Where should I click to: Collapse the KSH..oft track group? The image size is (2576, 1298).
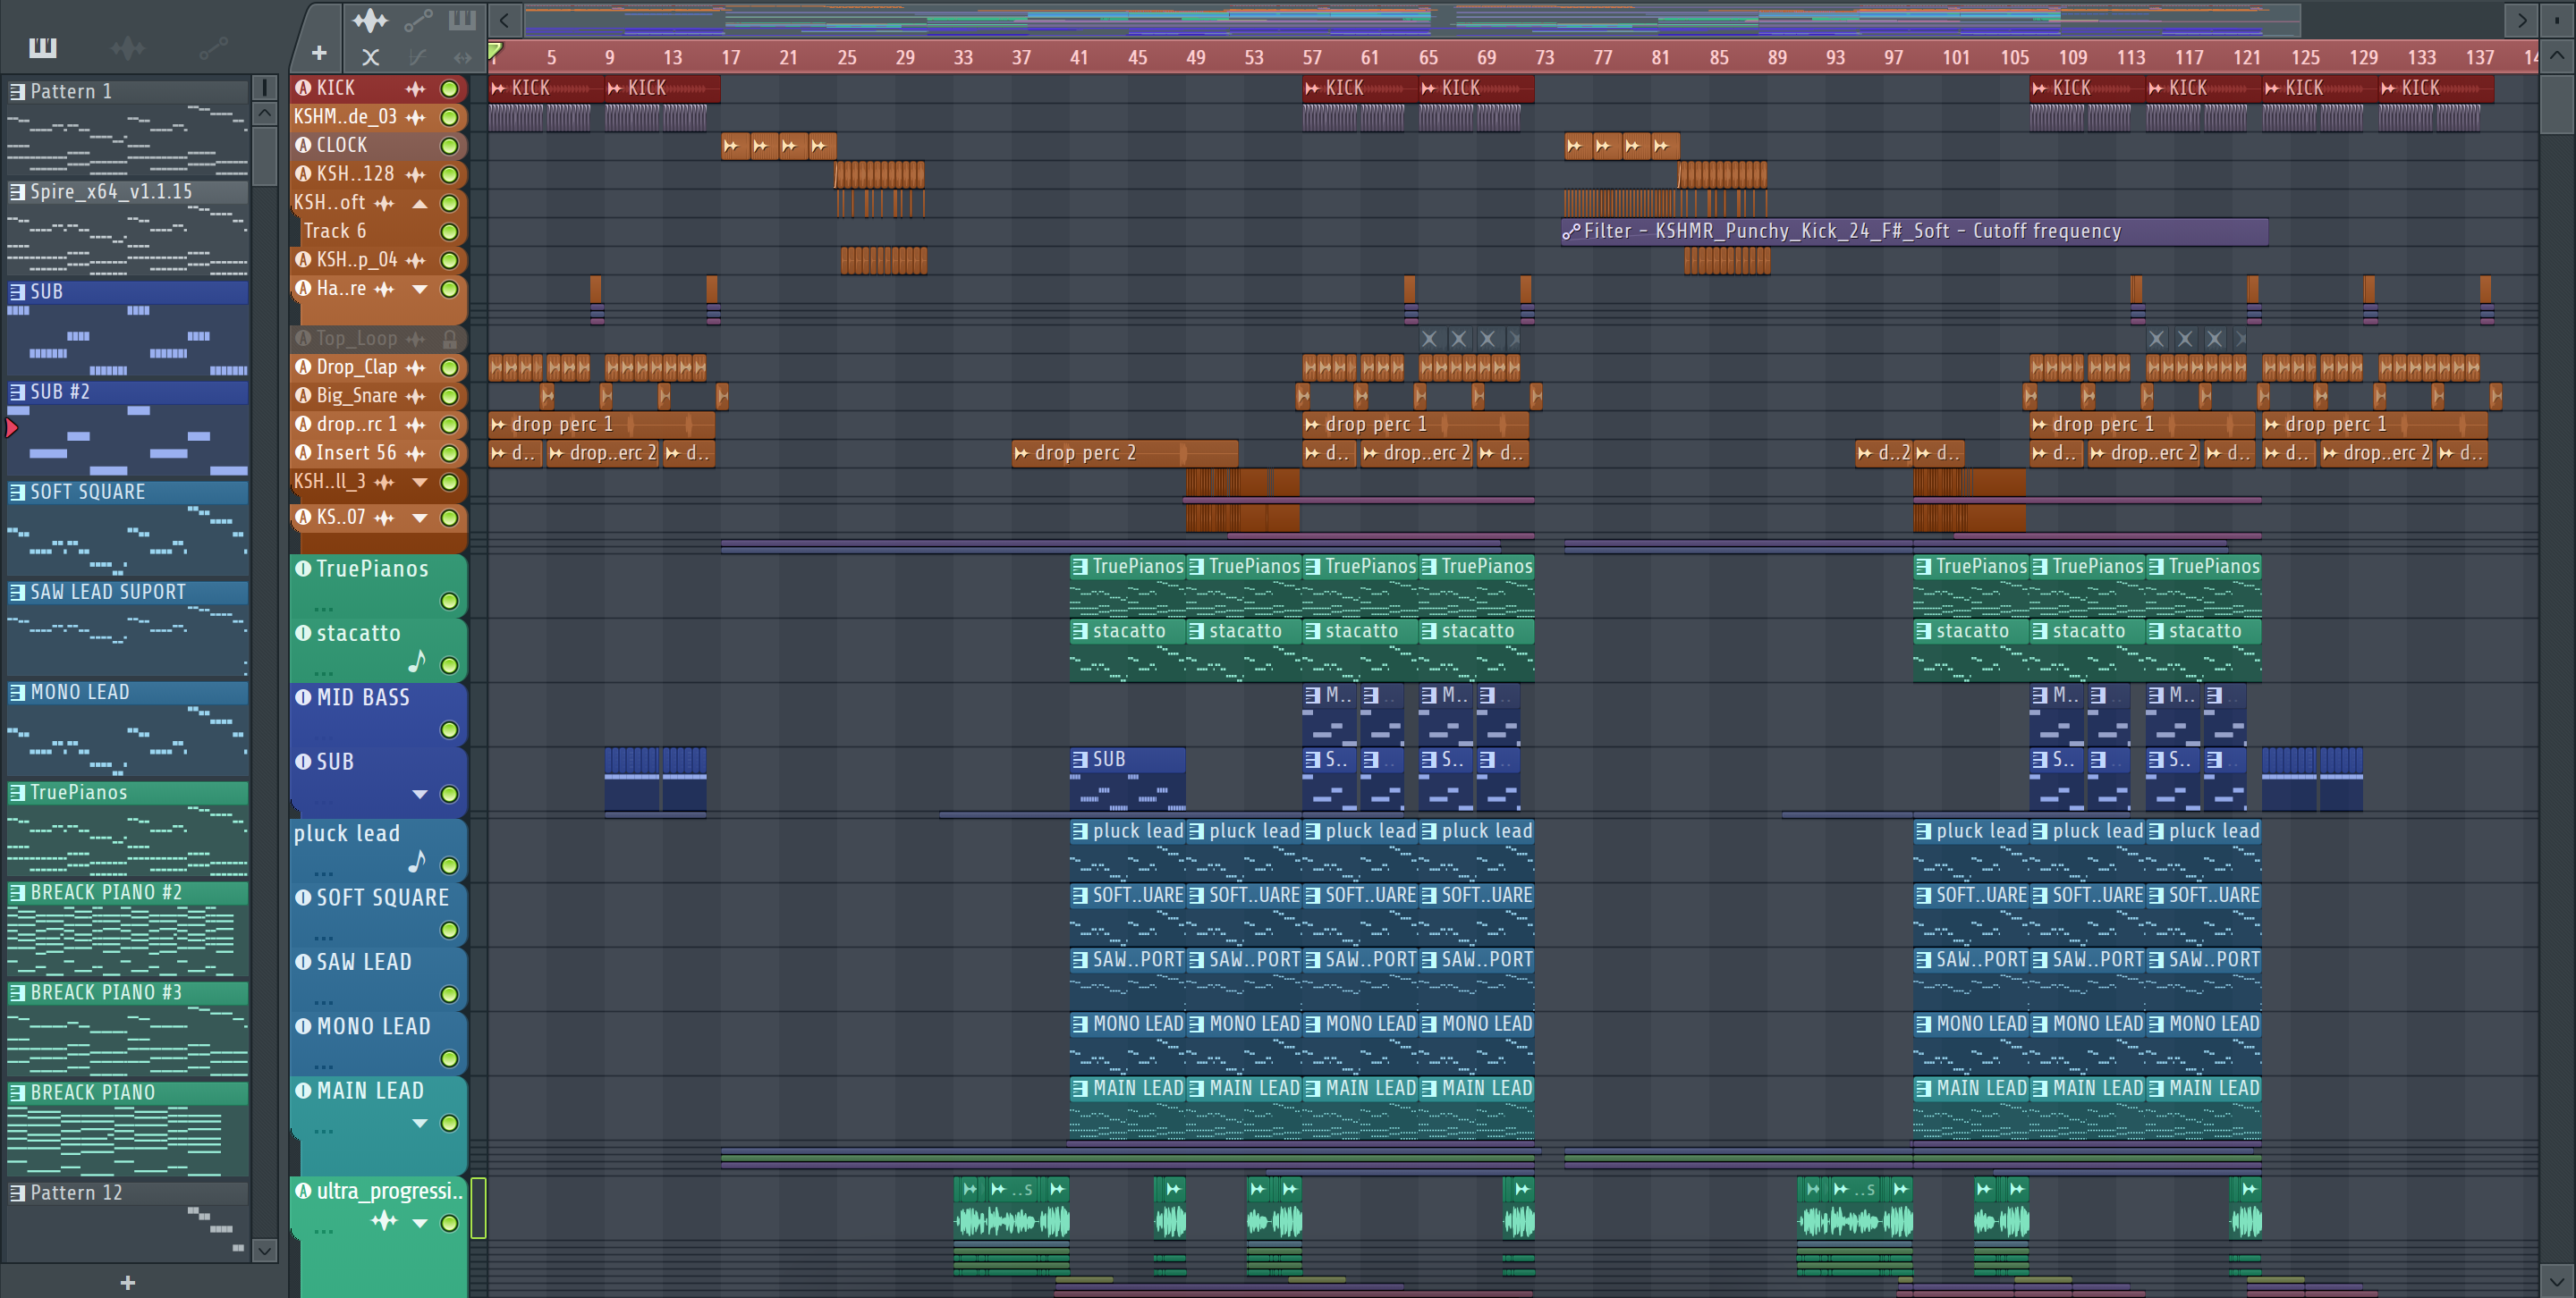(420, 204)
